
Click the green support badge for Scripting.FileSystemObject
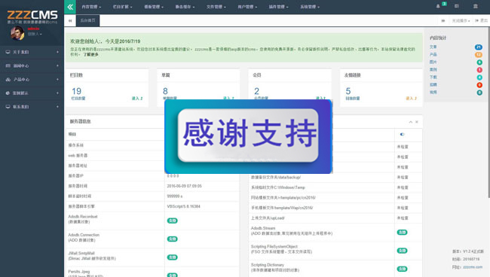[402, 251]
